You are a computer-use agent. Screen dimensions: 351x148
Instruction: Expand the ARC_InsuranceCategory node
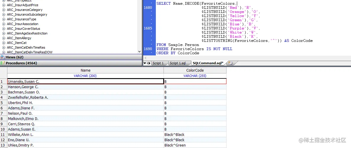(x=4, y=10)
